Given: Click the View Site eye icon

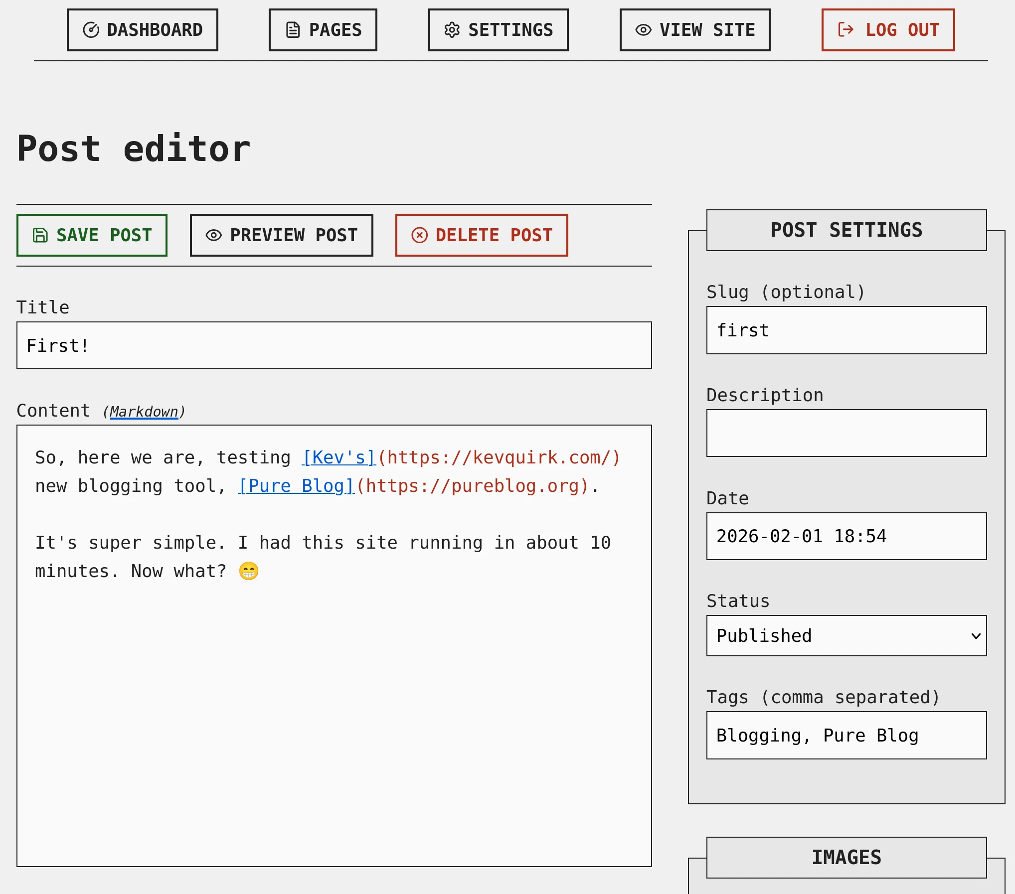Looking at the screenshot, I should 643,30.
